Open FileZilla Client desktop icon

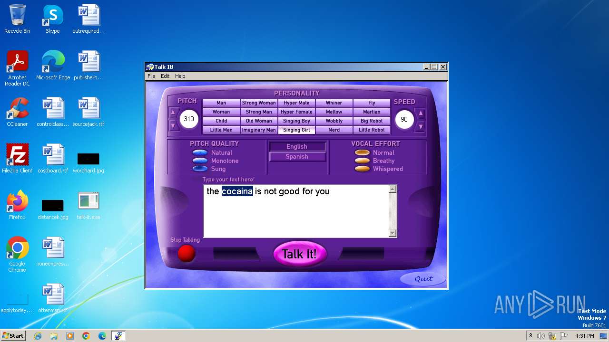[17, 159]
